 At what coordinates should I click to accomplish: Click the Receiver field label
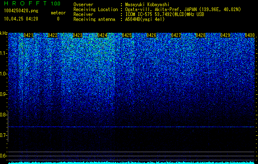click(x=83, y=14)
